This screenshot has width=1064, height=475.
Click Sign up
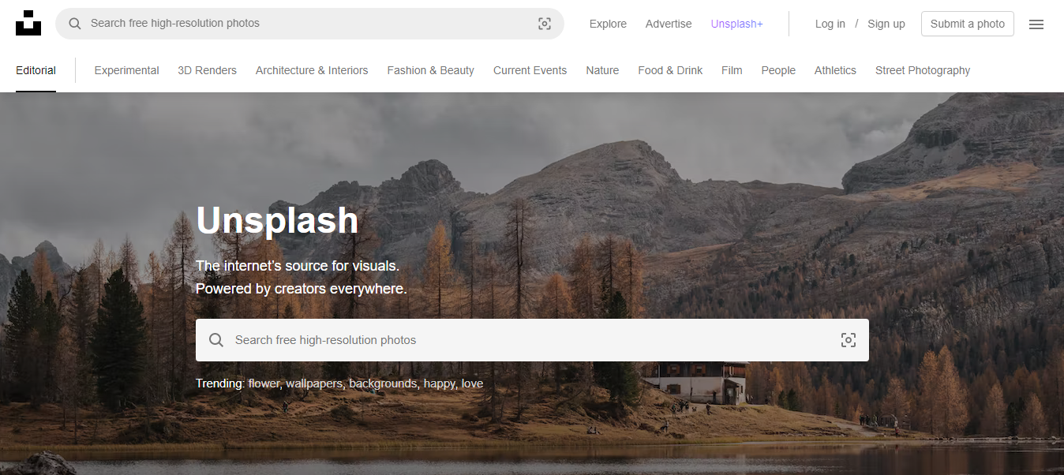tap(886, 24)
